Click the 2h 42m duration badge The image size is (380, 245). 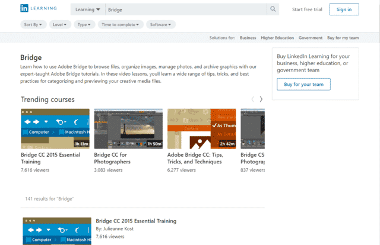coord(227,144)
